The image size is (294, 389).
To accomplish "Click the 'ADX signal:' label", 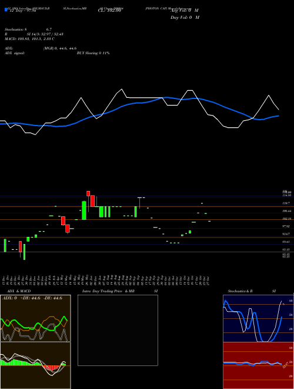I will pos(15,53).
